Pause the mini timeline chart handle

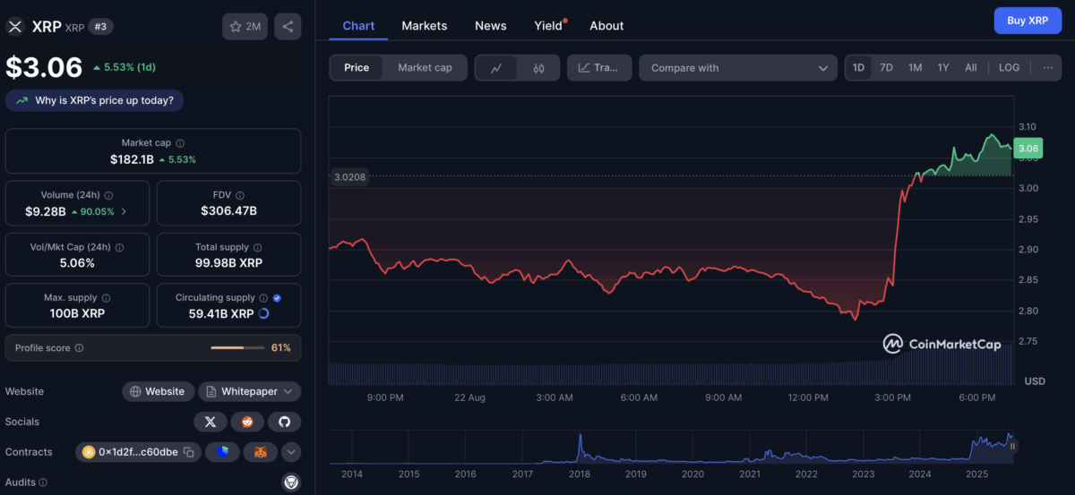point(1013,446)
